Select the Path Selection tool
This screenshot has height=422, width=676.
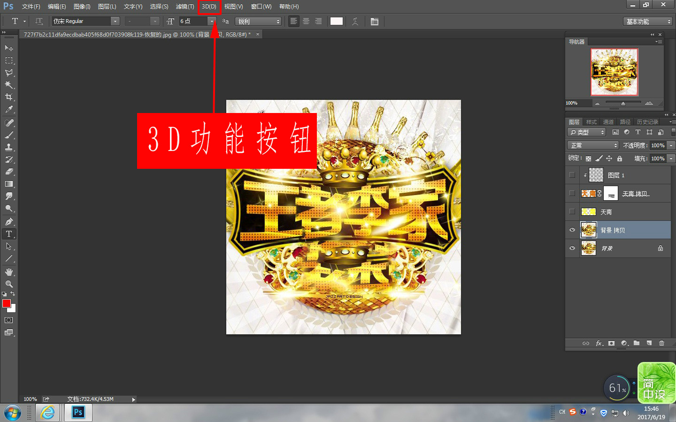click(x=9, y=246)
